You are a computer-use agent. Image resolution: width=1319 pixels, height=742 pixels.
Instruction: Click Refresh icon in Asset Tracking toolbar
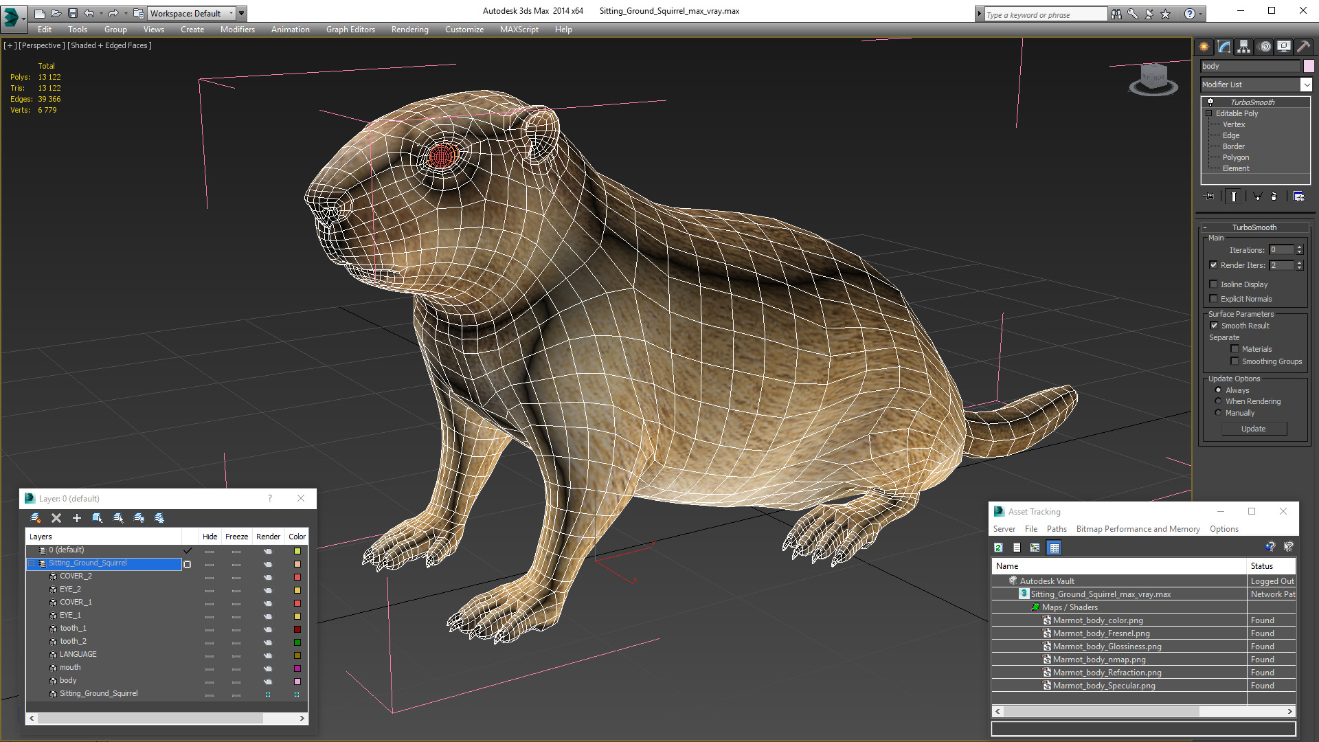tap(999, 548)
